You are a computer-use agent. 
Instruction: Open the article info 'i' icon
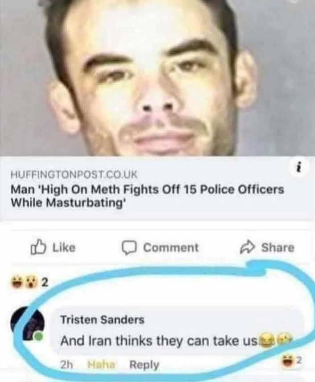click(x=299, y=168)
